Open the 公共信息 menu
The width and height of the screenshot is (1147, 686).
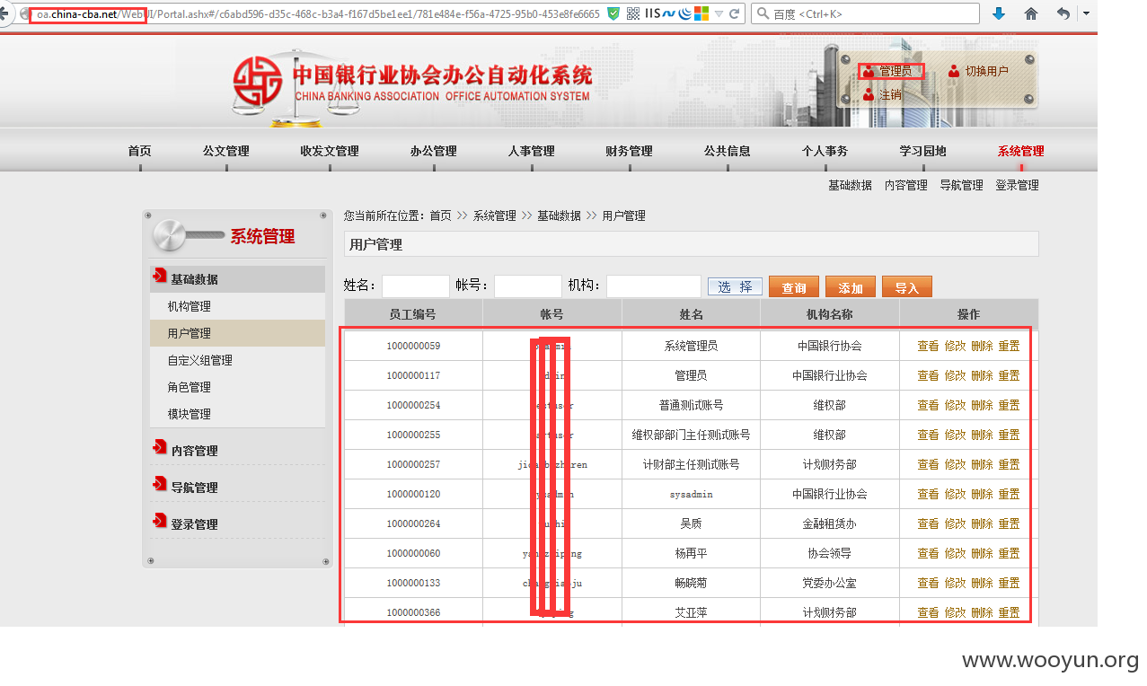pyautogui.click(x=727, y=151)
